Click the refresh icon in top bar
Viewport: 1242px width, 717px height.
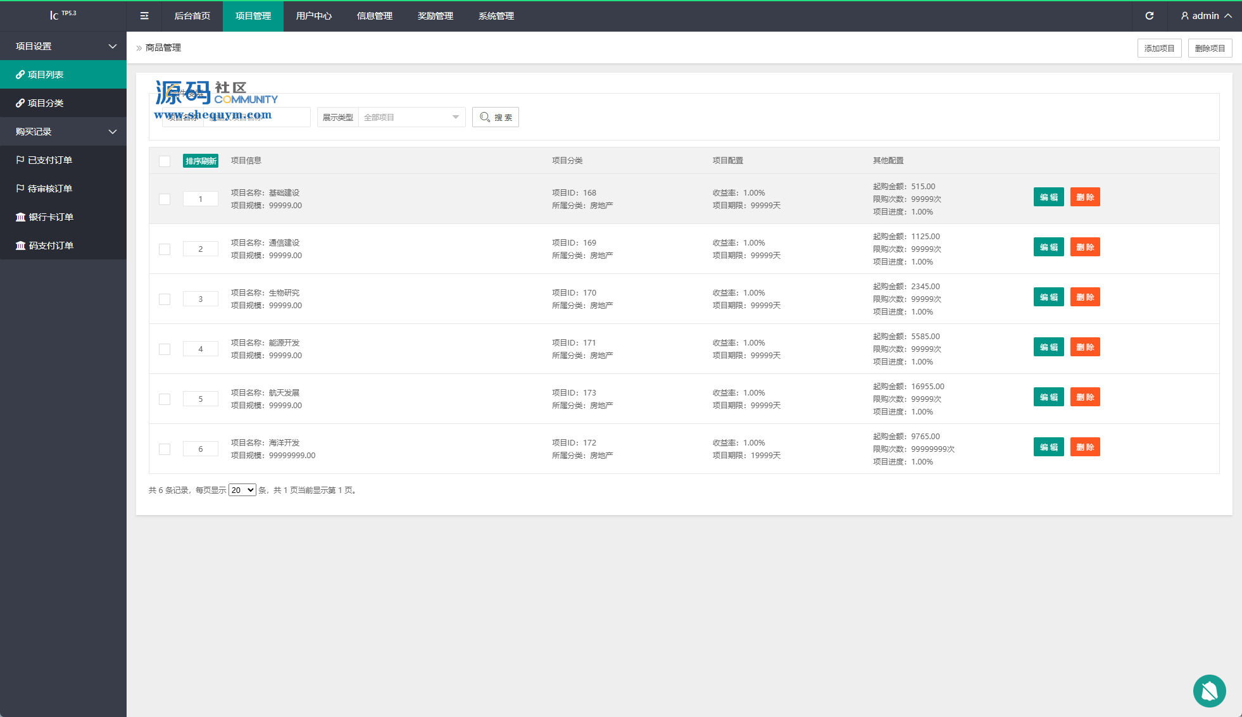pyautogui.click(x=1150, y=16)
